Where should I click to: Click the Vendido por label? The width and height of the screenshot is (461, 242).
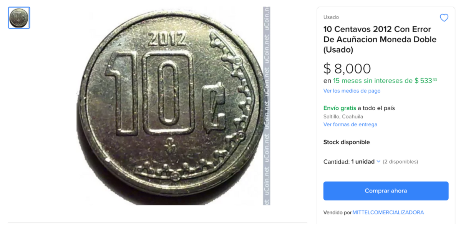point(337,212)
